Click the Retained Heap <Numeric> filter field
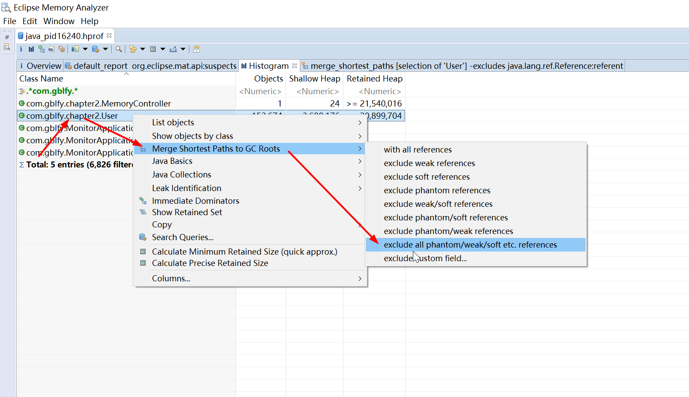 click(x=374, y=91)
